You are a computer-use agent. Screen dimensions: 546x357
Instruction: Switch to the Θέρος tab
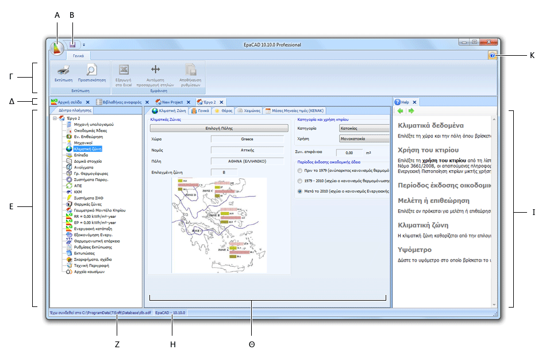(x=223, y=110)
